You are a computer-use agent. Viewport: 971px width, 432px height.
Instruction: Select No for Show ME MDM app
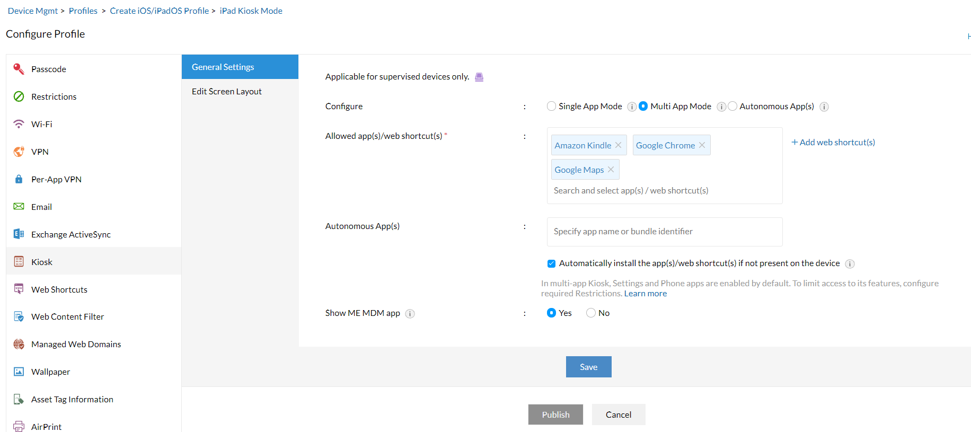[x=591, y=313]
